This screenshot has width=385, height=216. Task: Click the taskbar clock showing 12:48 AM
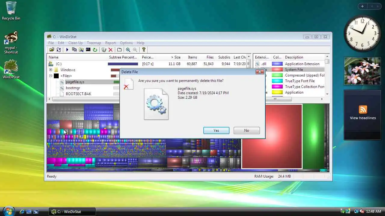point(374,211)
